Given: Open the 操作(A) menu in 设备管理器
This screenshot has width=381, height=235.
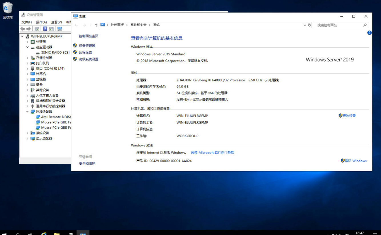Looking at the screenshot, I should click(41, 22).
